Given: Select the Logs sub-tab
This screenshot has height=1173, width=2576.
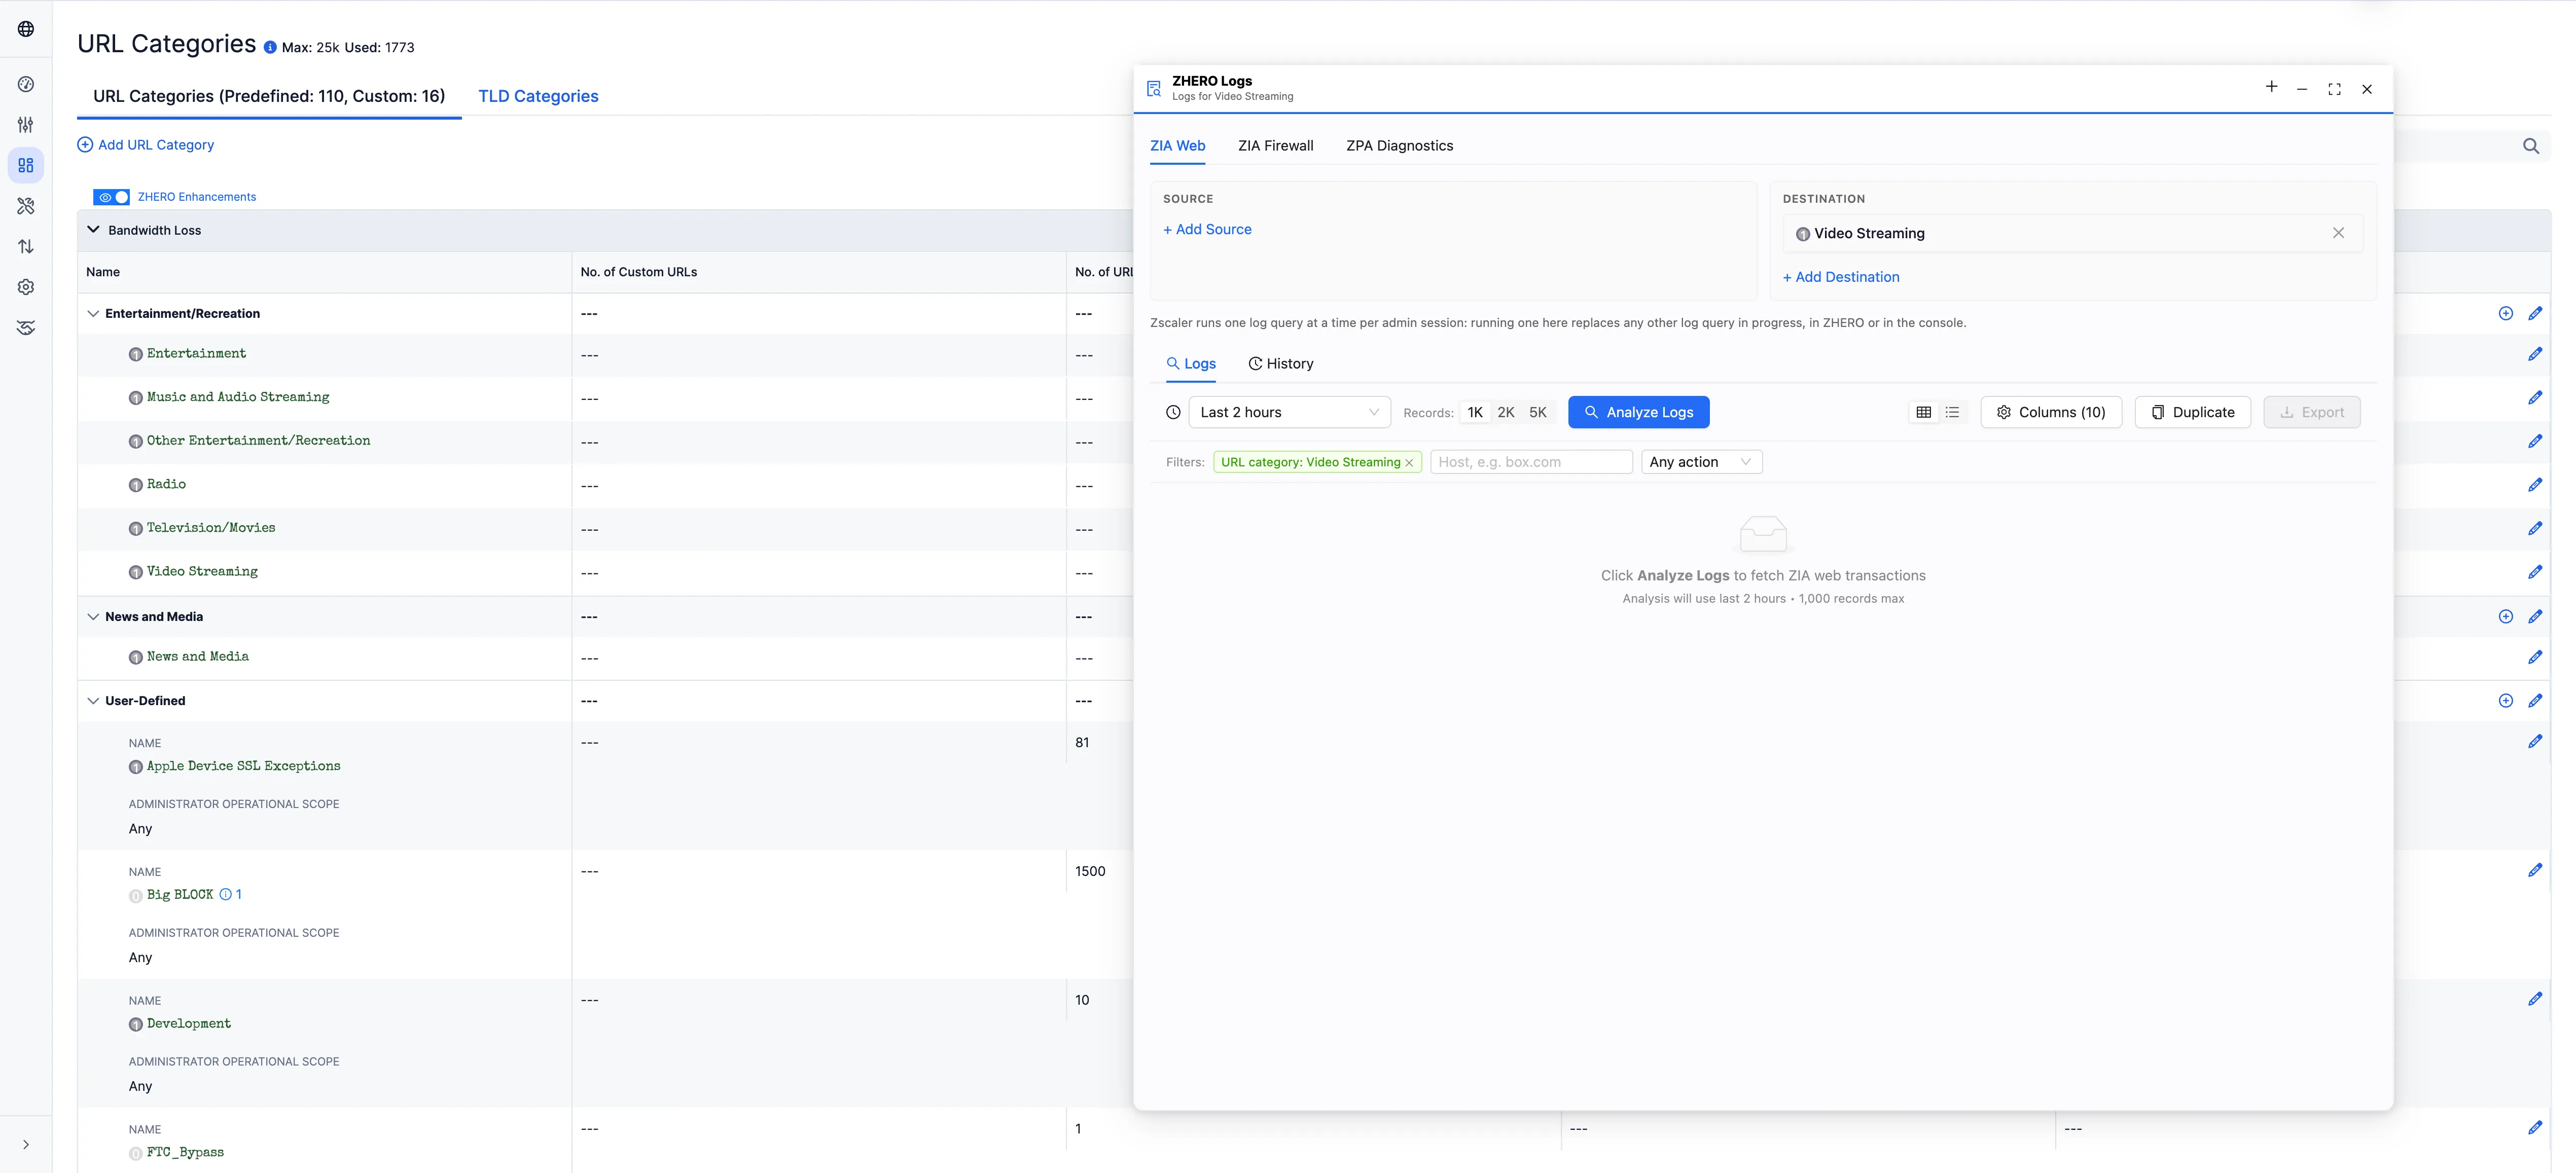Looking at the screenshot, I should point(1191,364).
